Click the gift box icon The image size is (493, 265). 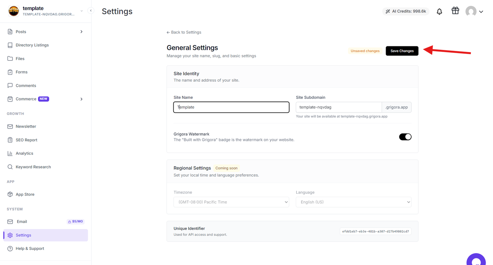click(455, 11)
